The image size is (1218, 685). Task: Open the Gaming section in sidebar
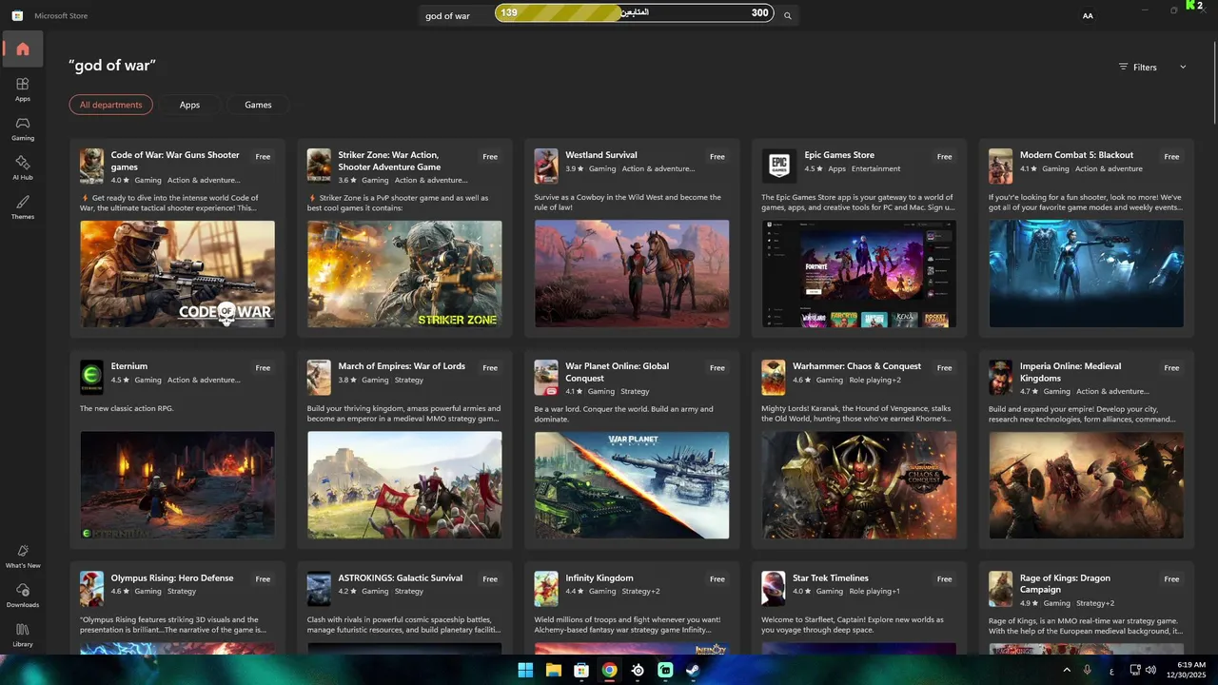tap(23, 128)
